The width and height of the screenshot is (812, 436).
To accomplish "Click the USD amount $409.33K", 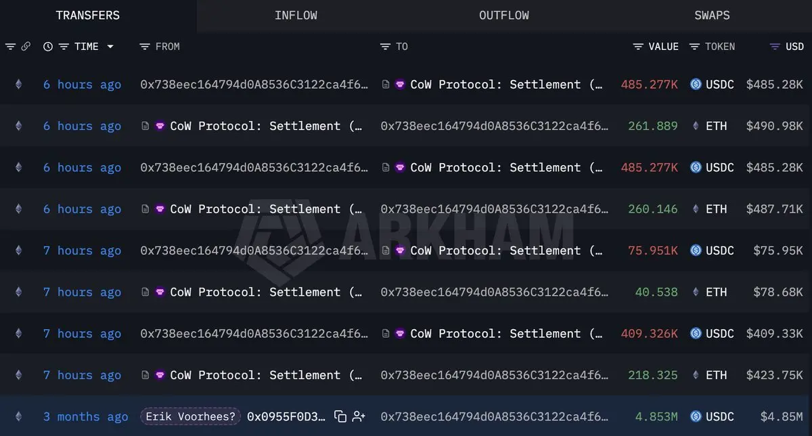I will pyautogui.click(x=775, y=334).
